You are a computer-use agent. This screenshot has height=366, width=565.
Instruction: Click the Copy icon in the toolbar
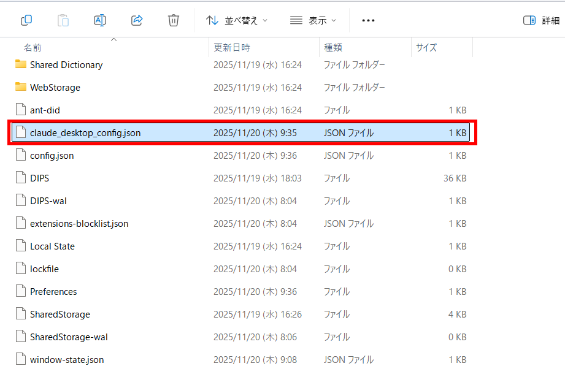coord(26,20)
